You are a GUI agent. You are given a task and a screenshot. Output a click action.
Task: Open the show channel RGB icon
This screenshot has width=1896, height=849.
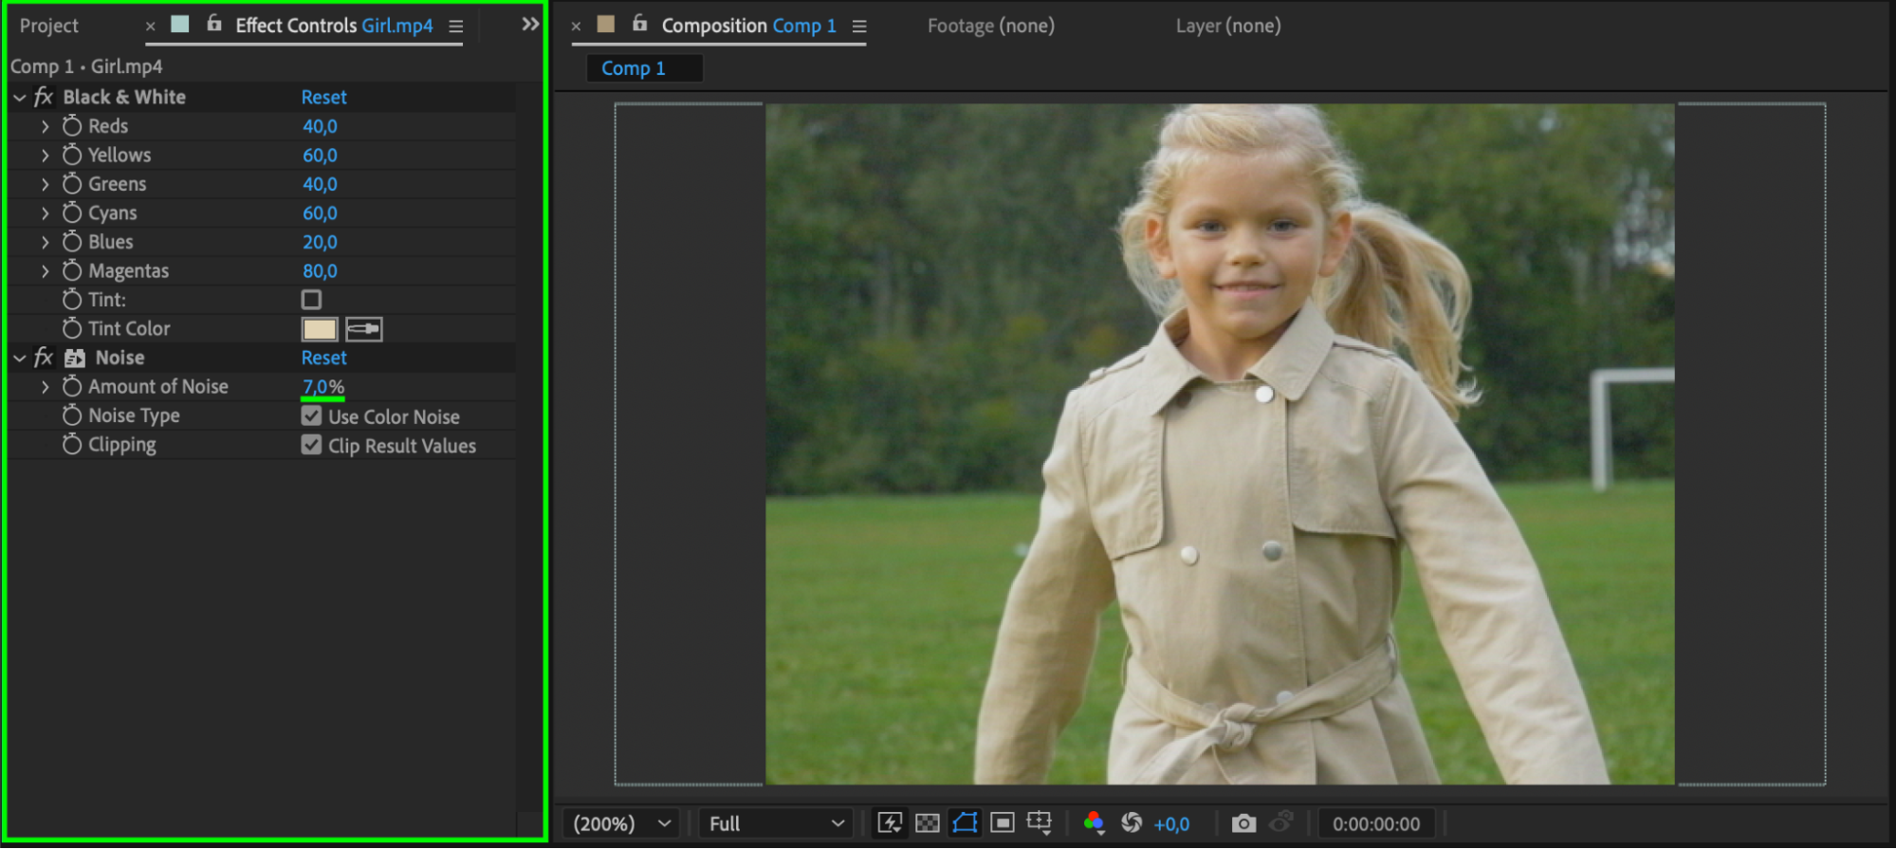(x=1094, y=823)
